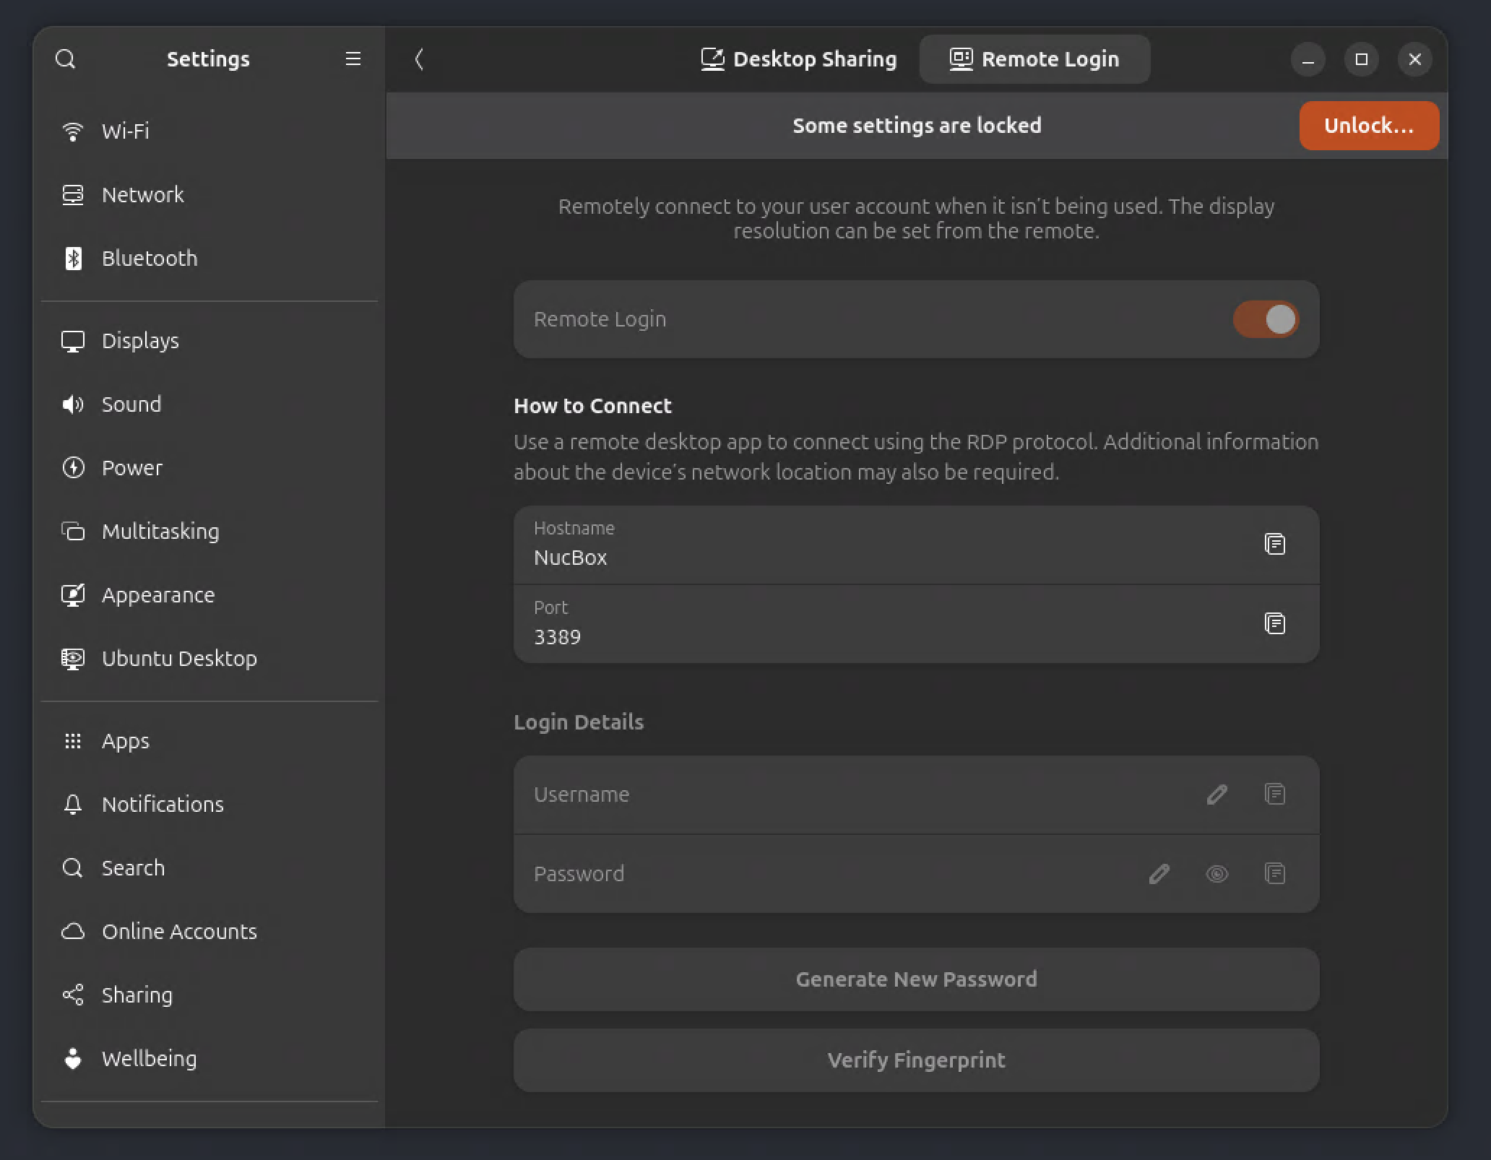
Task: Open Bluetooth settings
Action: tap(209, 259)
